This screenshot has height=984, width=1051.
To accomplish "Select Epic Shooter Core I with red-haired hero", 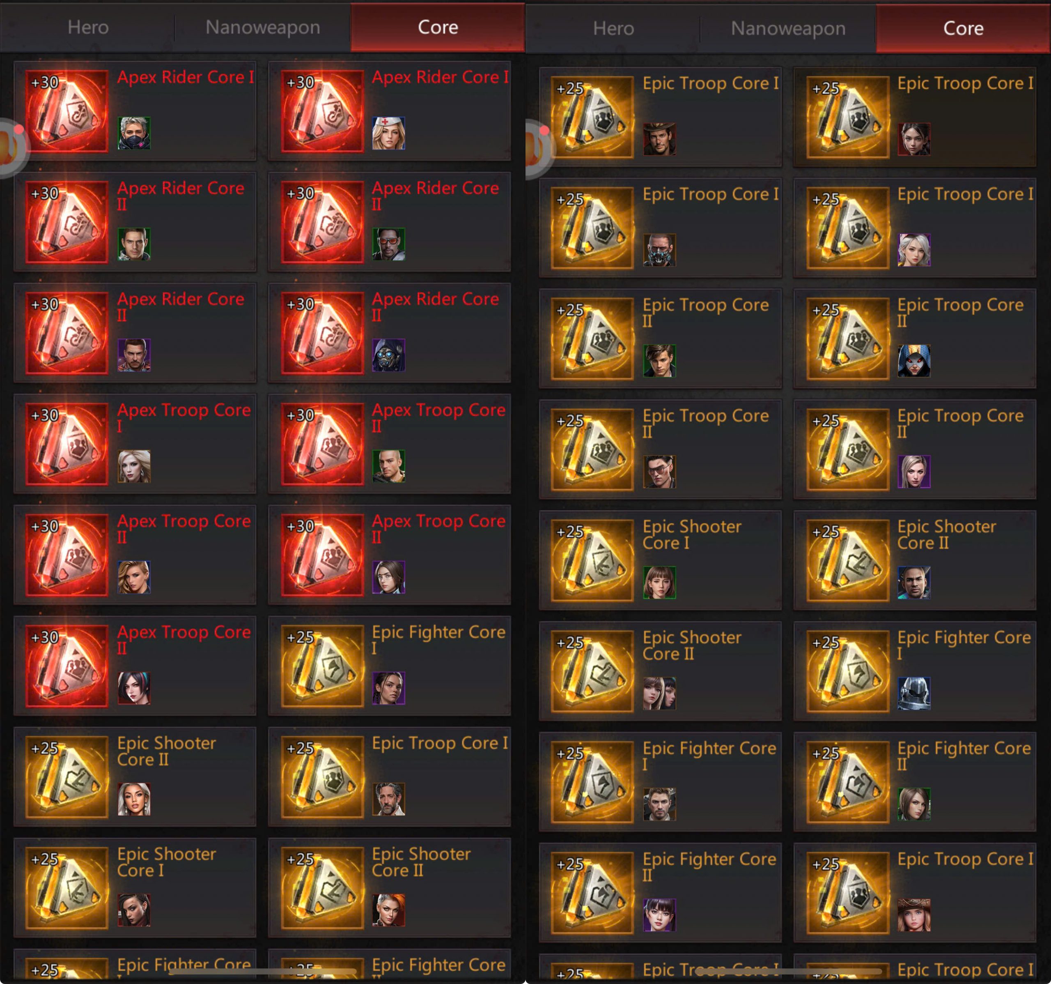I will (135, 888).
